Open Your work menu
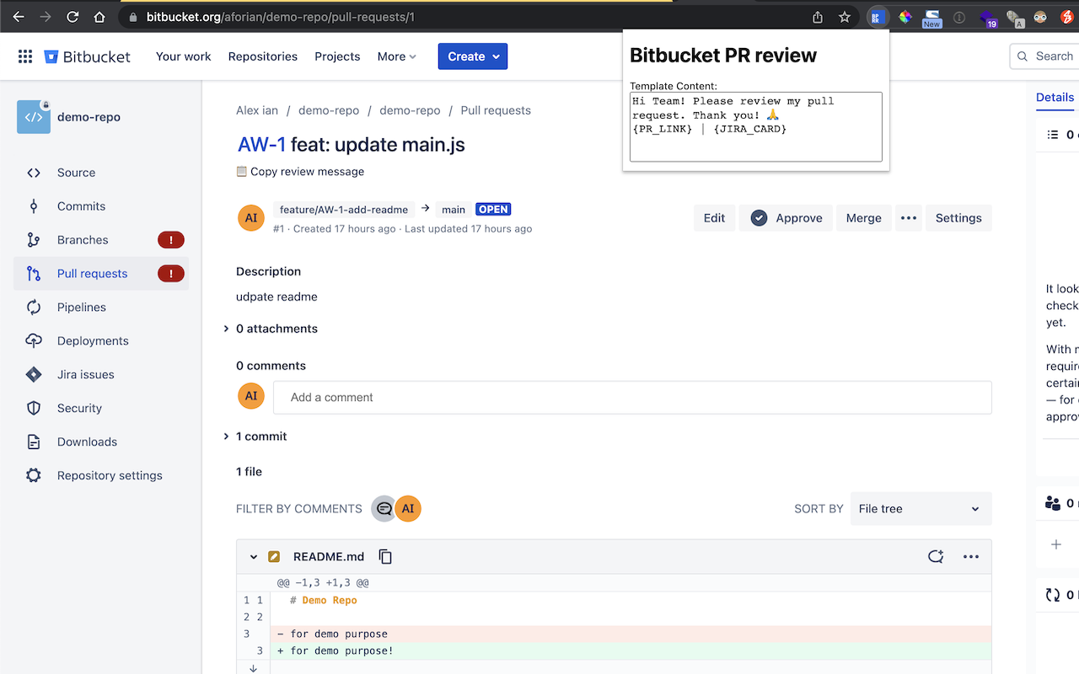The image size is (1079, 674). click(x=184, y=56)
